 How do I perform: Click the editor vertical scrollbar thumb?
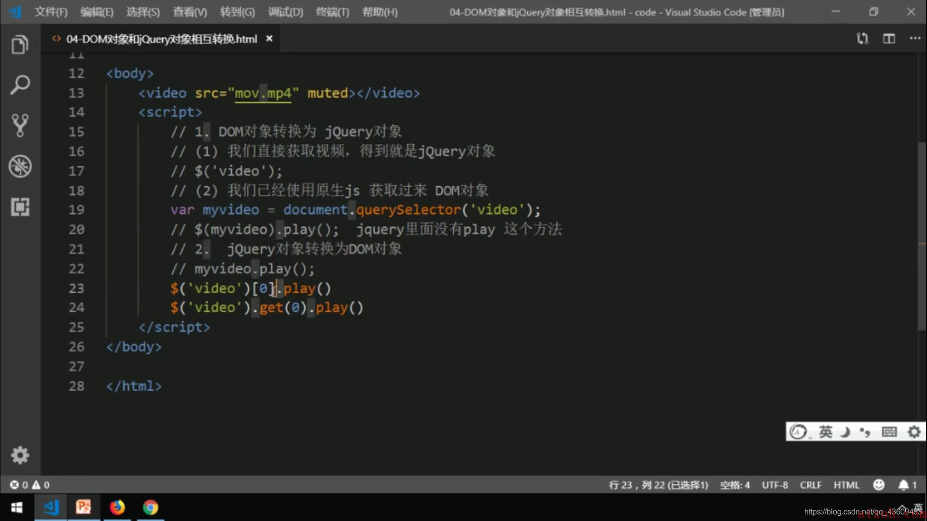[922, 236]
